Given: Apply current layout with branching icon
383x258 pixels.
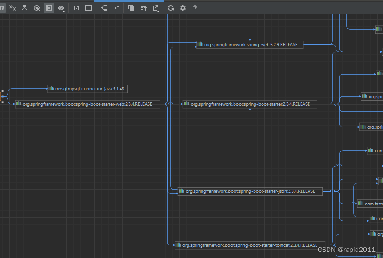Looking at the screenshot, I should (x=104, y=8).
